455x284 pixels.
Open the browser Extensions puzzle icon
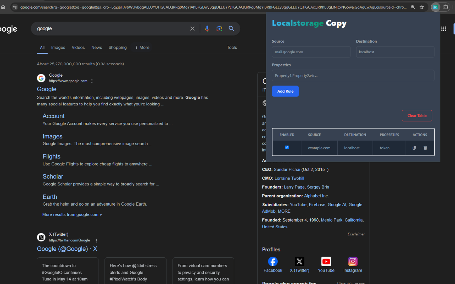(x=445, y=7)
